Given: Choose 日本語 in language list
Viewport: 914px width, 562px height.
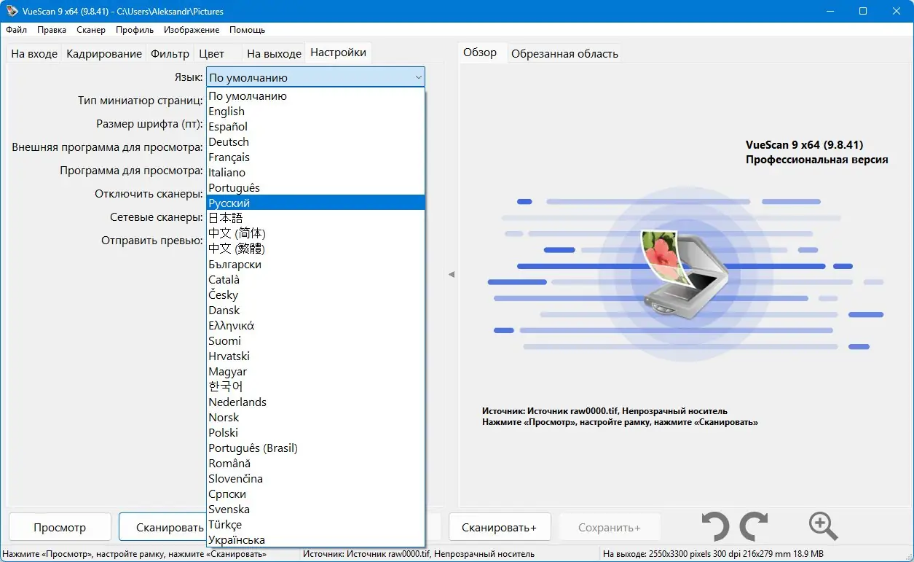Looking at the screenshot, I should click(x=315, y=218).
